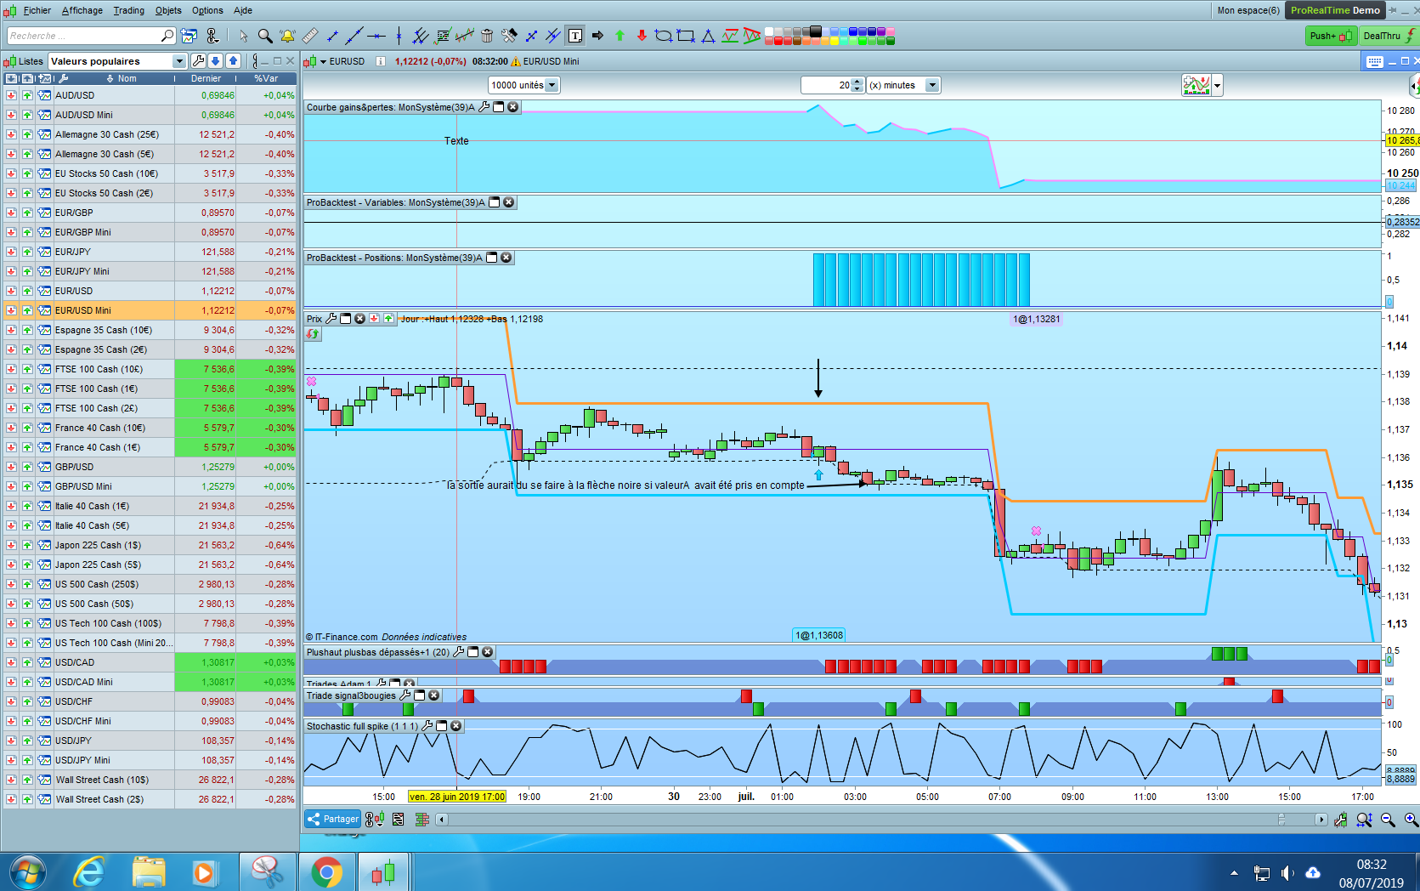The image size is (1420, 891).
Task: Click the info icon next to EURUSD
Action: pos(381,61)
